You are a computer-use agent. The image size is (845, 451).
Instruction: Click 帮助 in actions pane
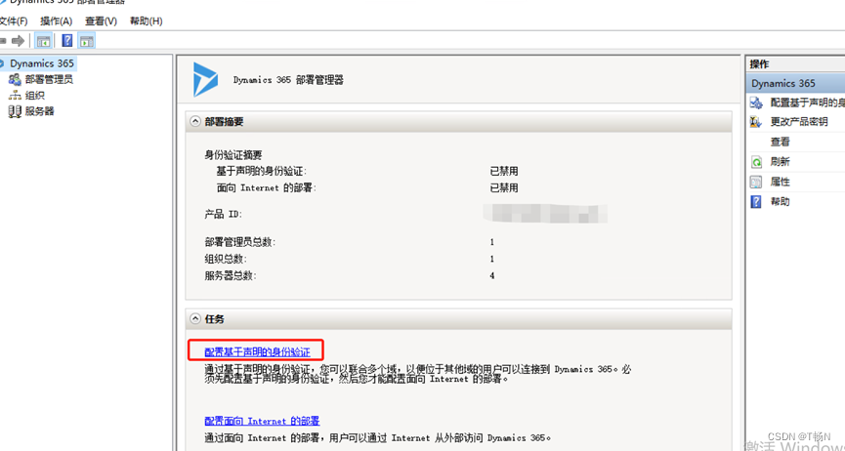click(780, 202)
